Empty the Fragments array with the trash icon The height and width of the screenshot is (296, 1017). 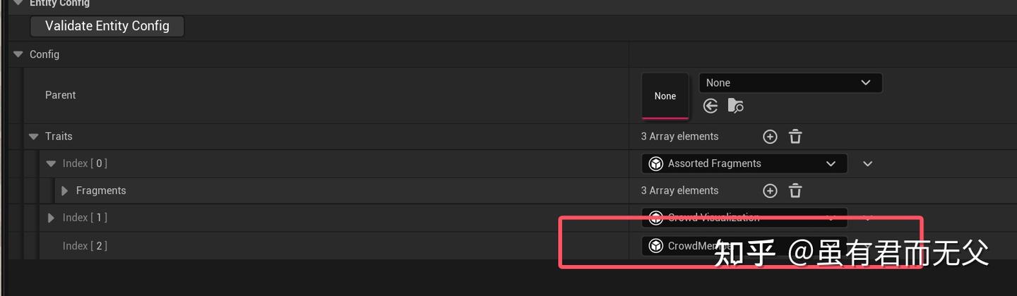pos(795,191)
